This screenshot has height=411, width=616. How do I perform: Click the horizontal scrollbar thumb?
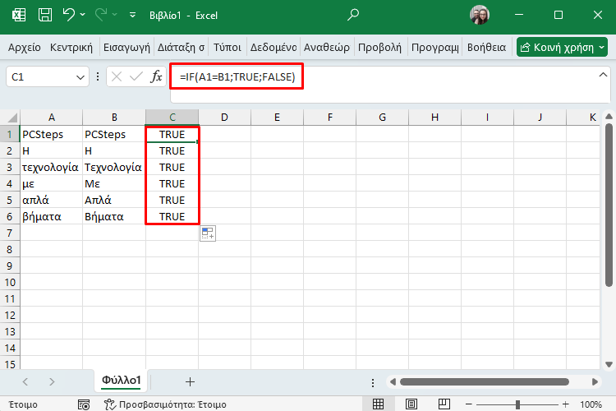pyautogui.click(x=485, y=381)
